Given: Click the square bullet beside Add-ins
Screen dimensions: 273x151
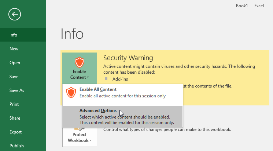Looking at the screenshot, I should [x=106, y=78].
